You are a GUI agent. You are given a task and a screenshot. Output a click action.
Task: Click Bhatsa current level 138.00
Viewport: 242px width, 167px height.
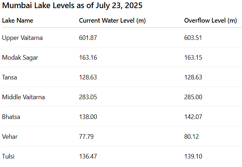pos(88,117)
